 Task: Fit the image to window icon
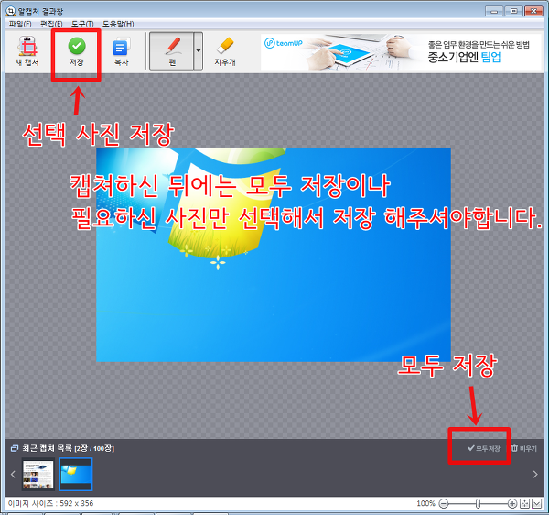(524, 504)
